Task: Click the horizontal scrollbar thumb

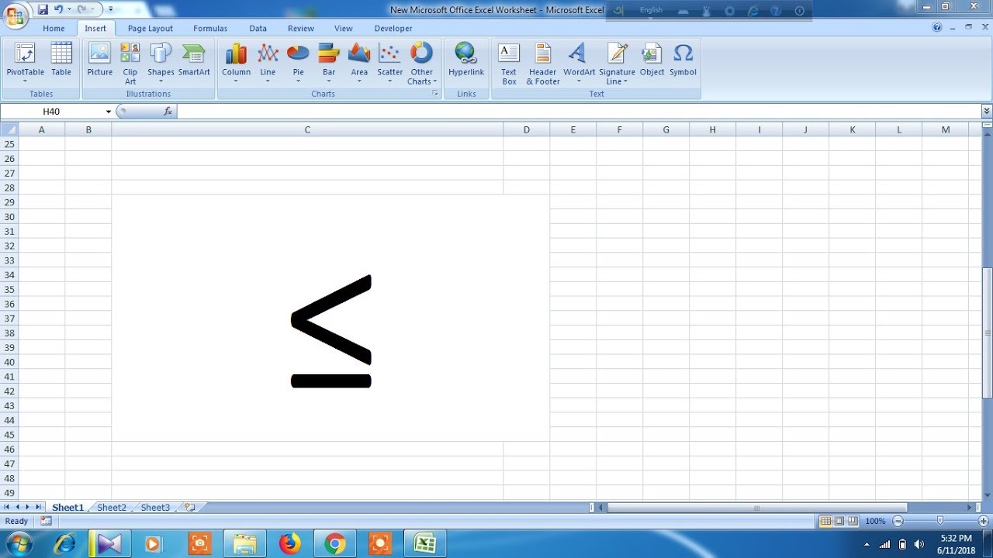Action: [756, 508]
